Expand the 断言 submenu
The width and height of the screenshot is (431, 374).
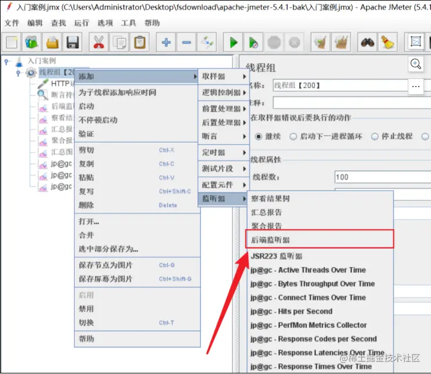tap(224, 136)
